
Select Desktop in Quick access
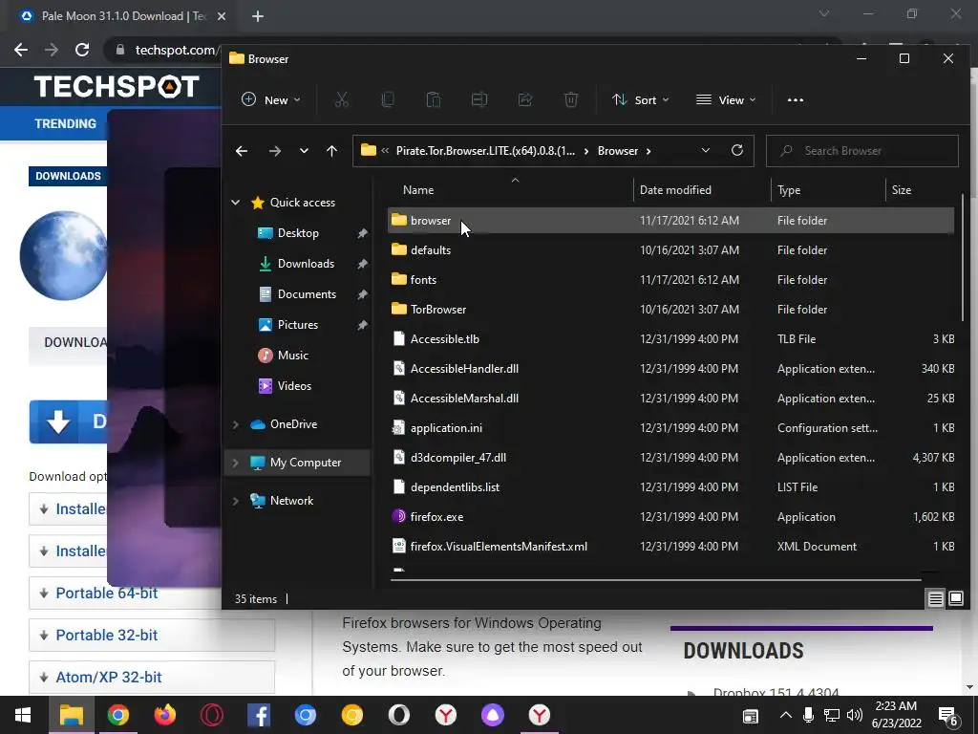click(298, 233)
